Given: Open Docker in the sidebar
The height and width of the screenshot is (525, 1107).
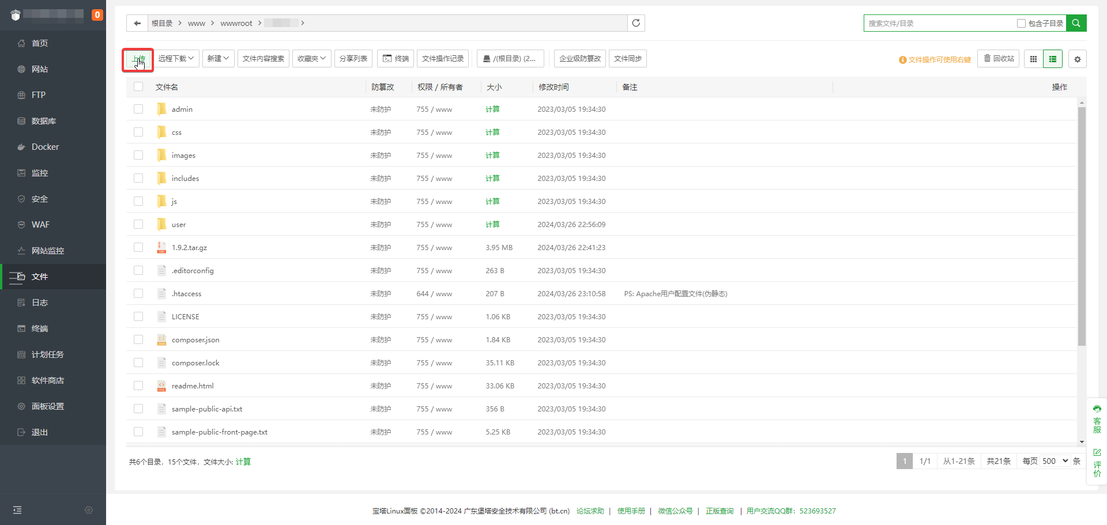Looking at the screenshot, I should coord(45,147).
